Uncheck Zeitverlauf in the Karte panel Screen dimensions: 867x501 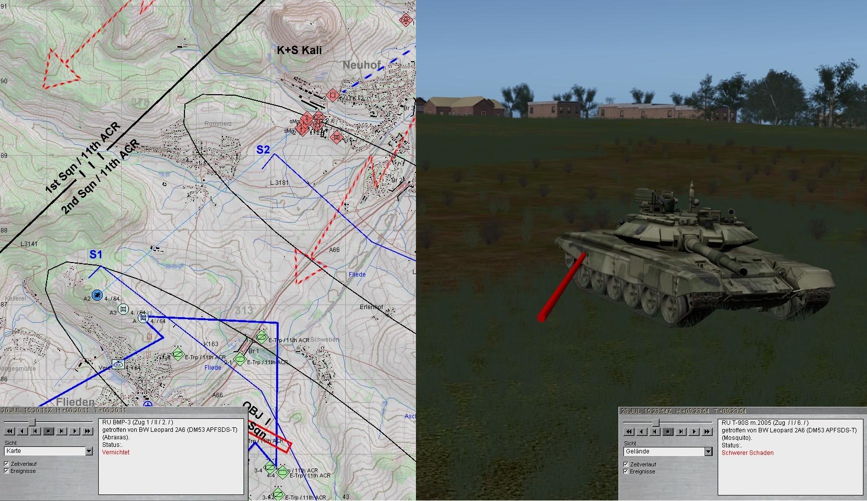click(x=7, y=464)
